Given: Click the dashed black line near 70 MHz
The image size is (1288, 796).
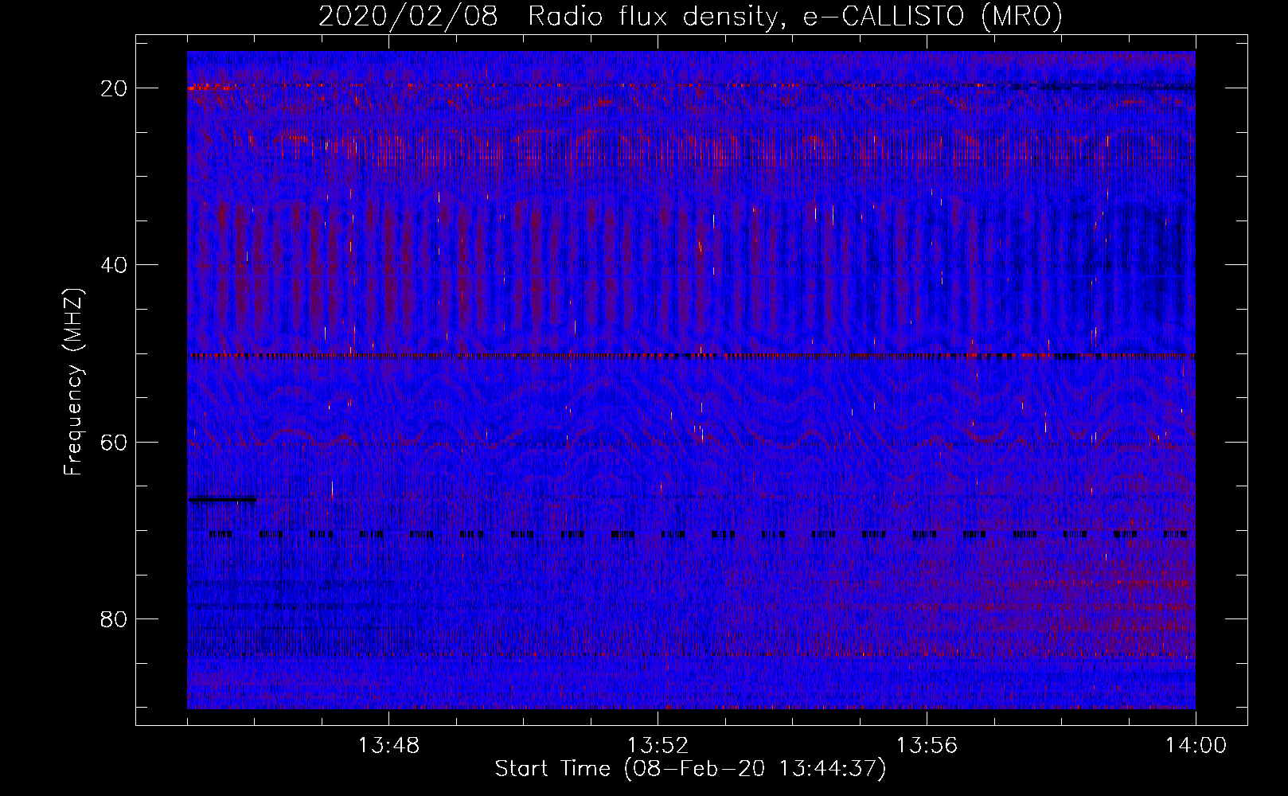Looking at the screenshot, I should tap(698, 534).
